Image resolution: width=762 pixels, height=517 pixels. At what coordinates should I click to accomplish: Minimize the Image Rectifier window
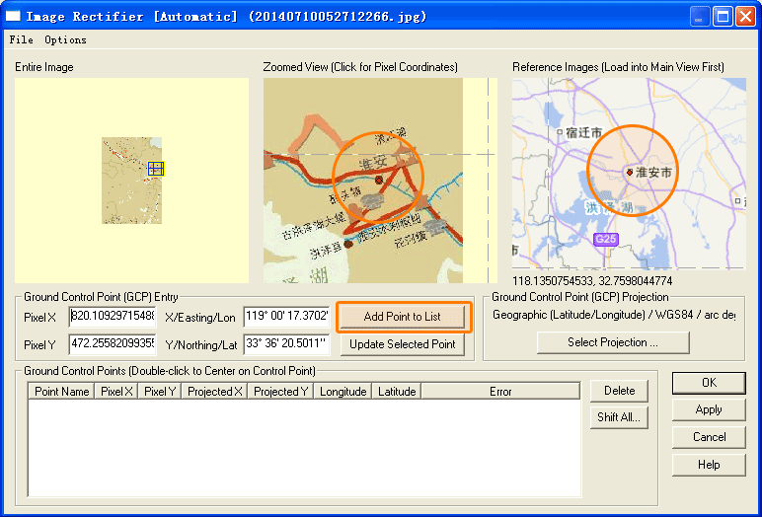point(699,17)
